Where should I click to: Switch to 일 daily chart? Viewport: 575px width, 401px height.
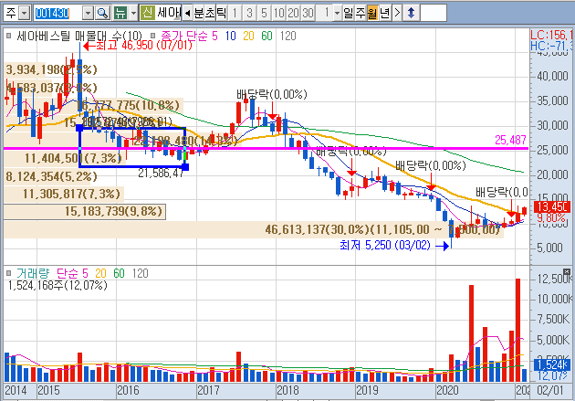(x=348, y=14)
